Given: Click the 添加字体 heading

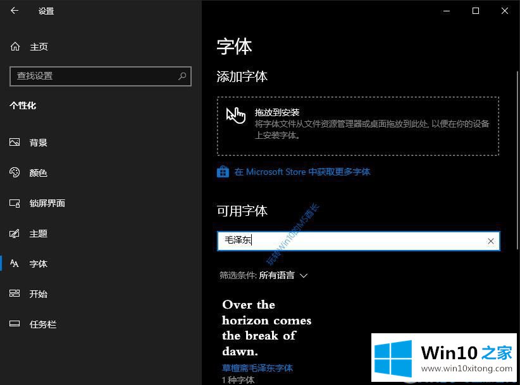Looking at the screenshot, I should 242,76.
